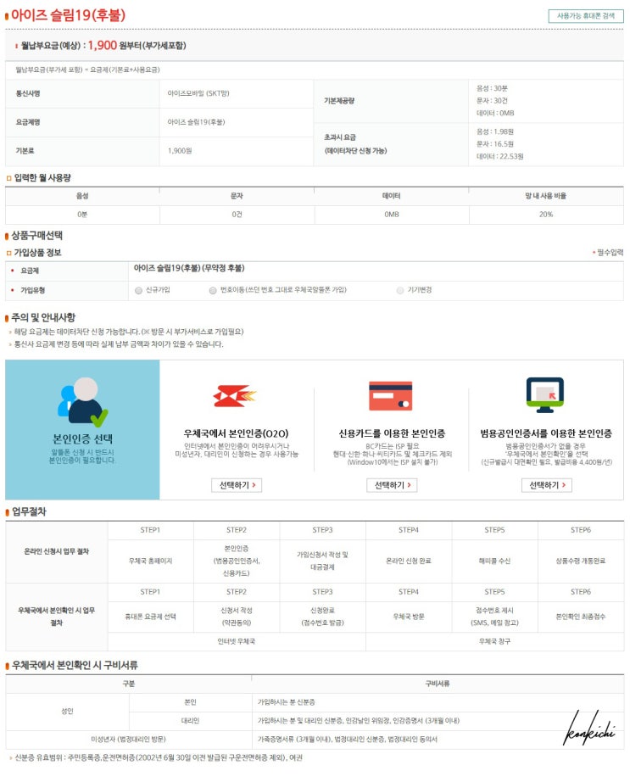
Task: Click the 0분 voice usage cell
Action: pyautogui.click(x=82, y=215)
